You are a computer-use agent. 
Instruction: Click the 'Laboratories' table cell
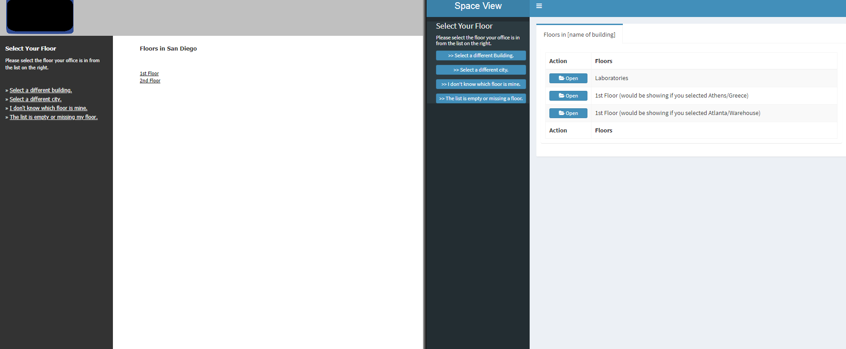tap(714, 78)
